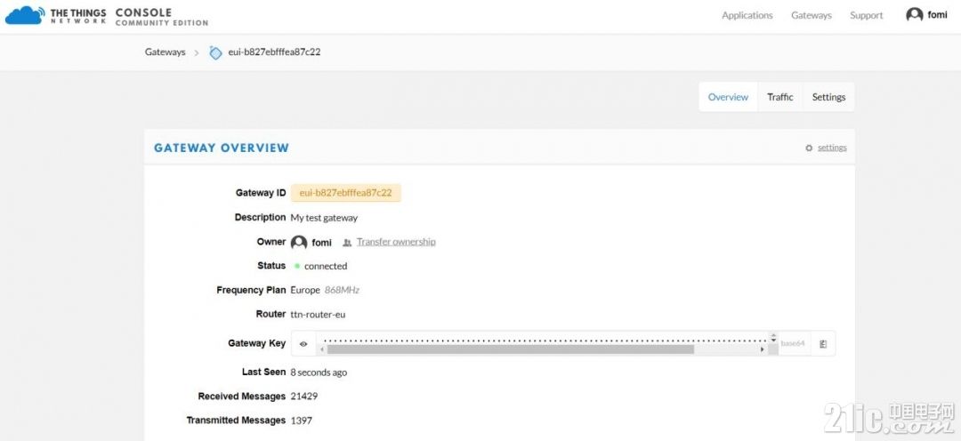
Task: Click the right scroll arrow of Gateway Key
Action: click(762, 349)
